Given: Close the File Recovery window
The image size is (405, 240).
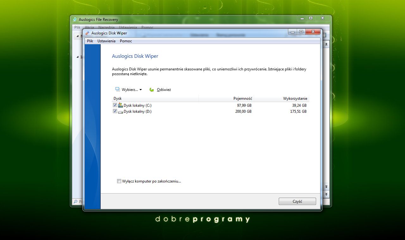Looking at the screenshot, I should [322, 18].
